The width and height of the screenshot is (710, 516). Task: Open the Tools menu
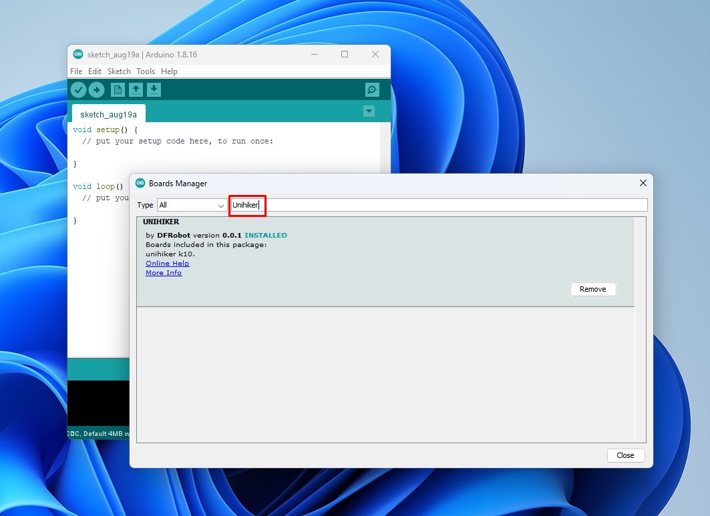click(146, 71)
